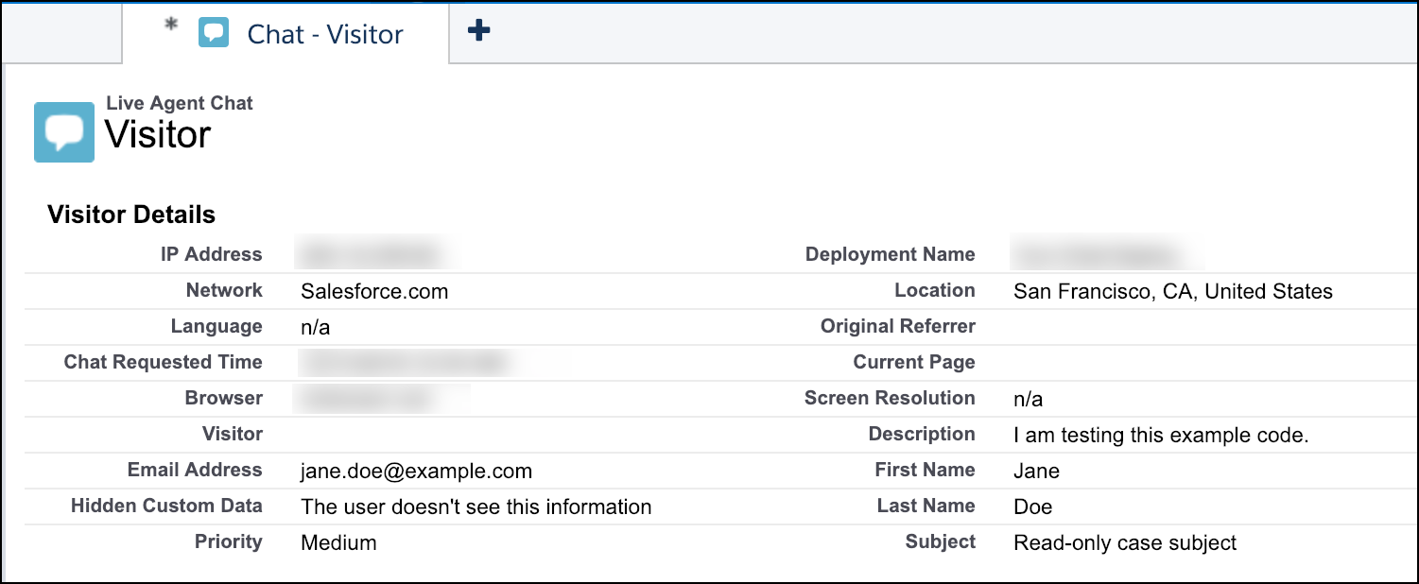This screenshot has height=584, width=1419.
Task: Click the San Francisco location value
Action: 1172,291
